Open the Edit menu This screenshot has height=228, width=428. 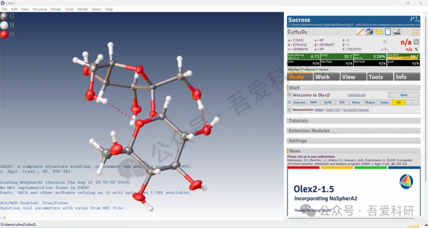14,9
